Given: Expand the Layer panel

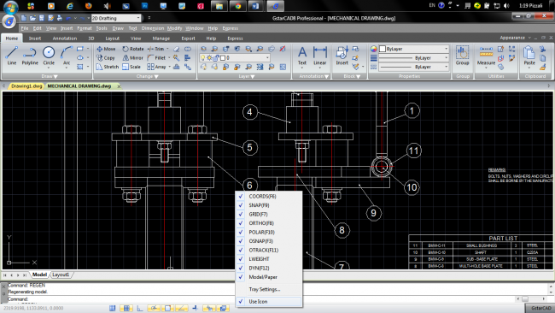Looking at the screenshot, I should 247,76.
